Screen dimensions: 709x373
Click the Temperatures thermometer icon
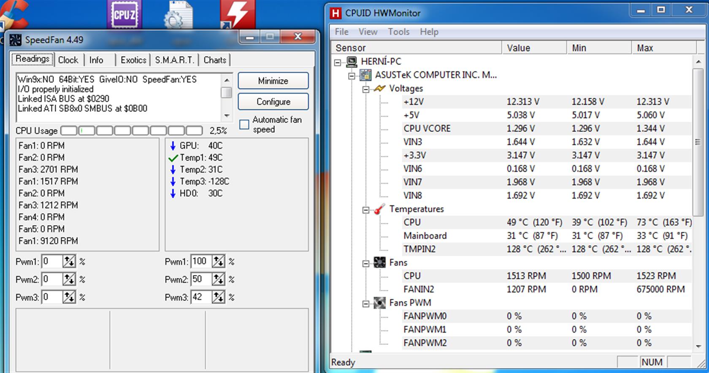pyautogui.click(x=379, y=209)
